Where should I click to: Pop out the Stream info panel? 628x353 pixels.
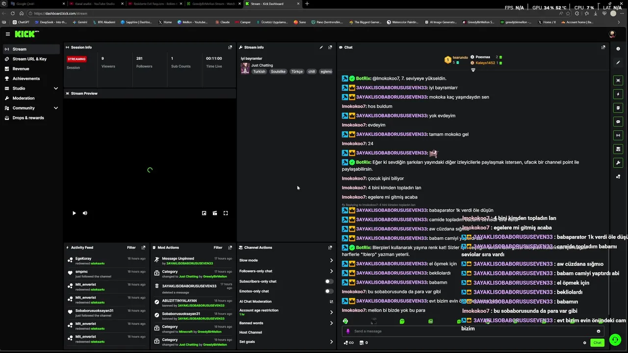(x=330, y=48)
